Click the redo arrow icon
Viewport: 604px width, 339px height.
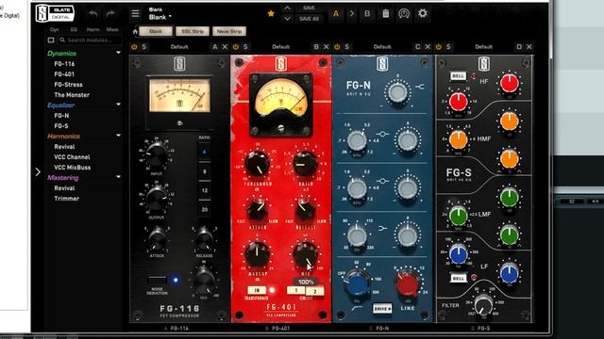[x=110, y=14]
